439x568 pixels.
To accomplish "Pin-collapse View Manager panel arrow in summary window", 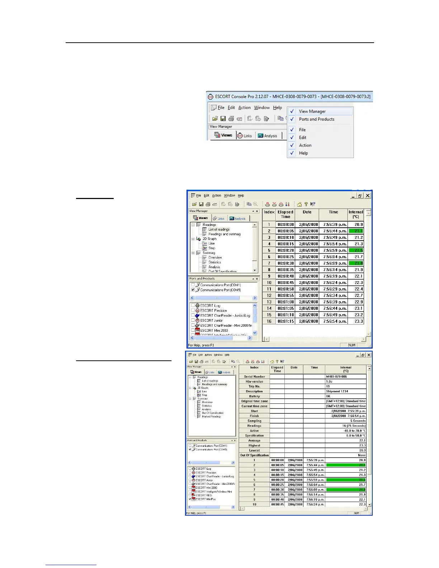I will click(x=232, y=367).
